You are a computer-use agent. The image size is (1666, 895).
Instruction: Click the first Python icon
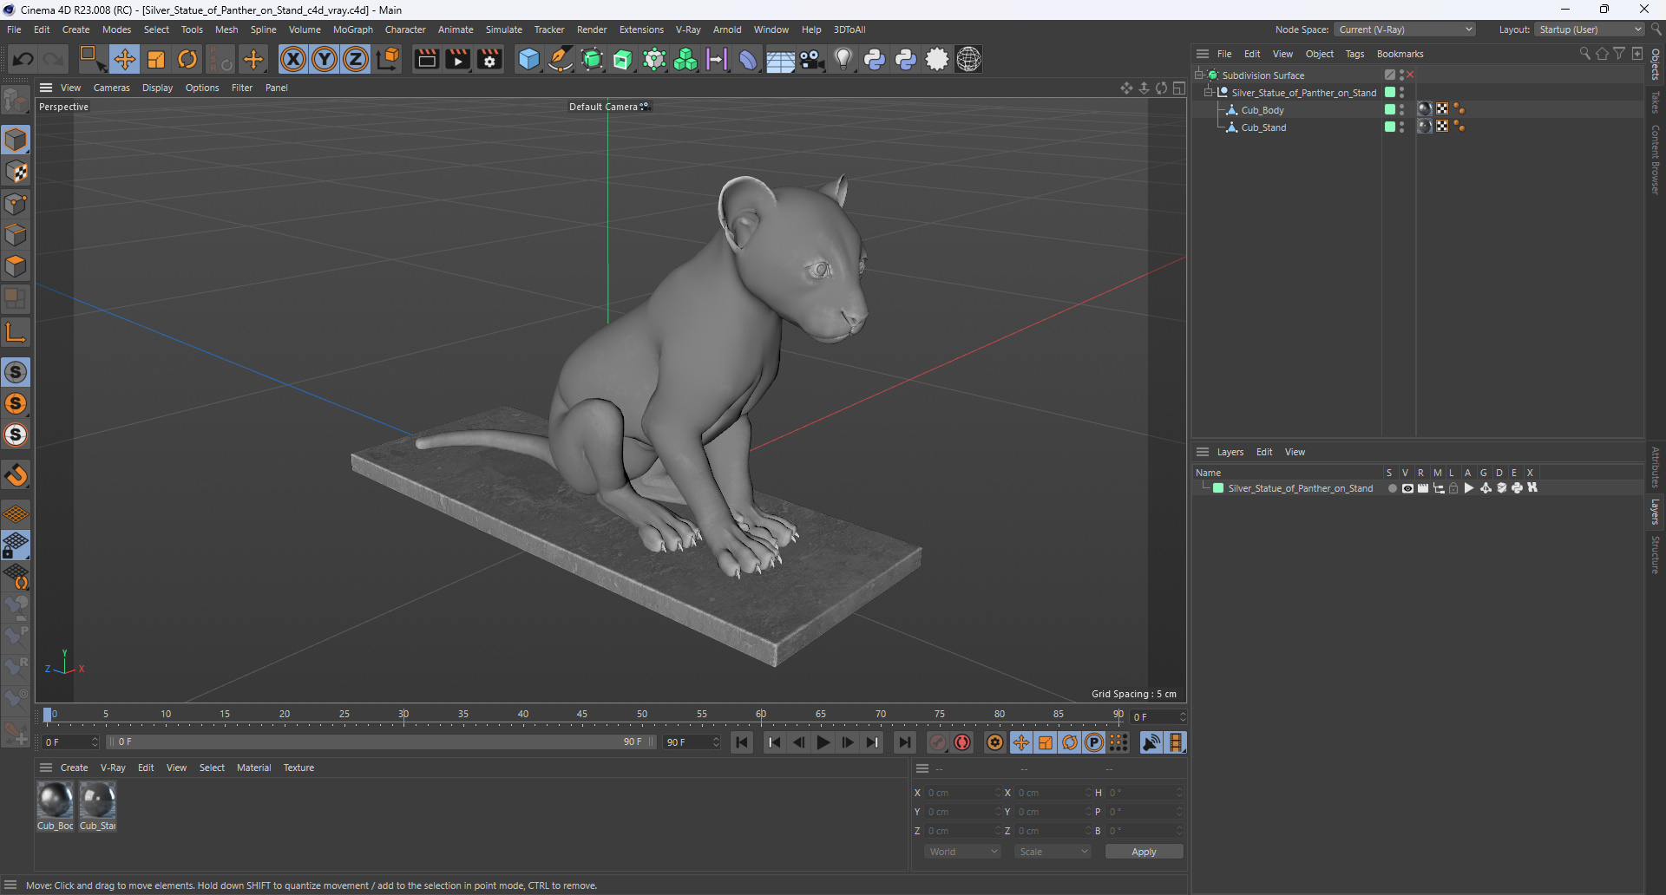click(x=875, y=59)
